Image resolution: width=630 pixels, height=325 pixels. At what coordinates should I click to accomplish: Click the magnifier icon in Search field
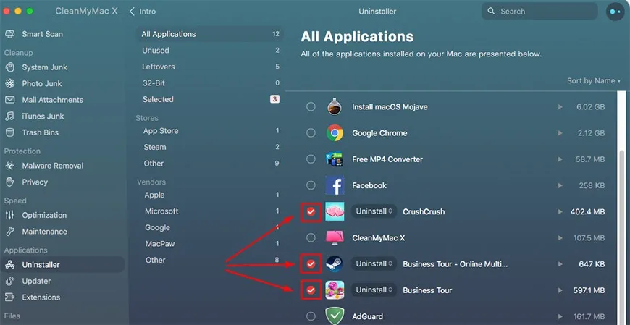[x=491, y=12]
